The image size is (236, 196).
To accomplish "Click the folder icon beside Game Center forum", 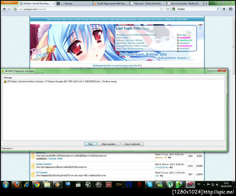I will (x=33, y=166).
